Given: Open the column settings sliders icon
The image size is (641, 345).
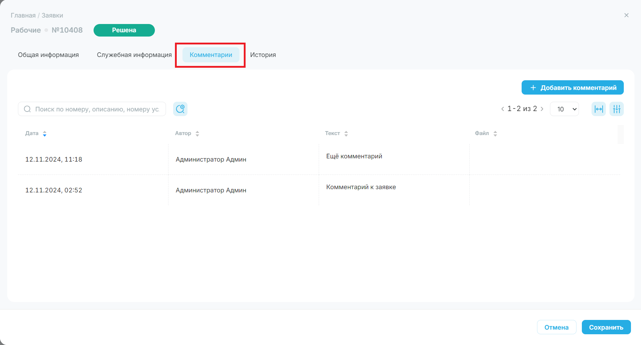Looking at the screenshot, I should tap(617, 109).
